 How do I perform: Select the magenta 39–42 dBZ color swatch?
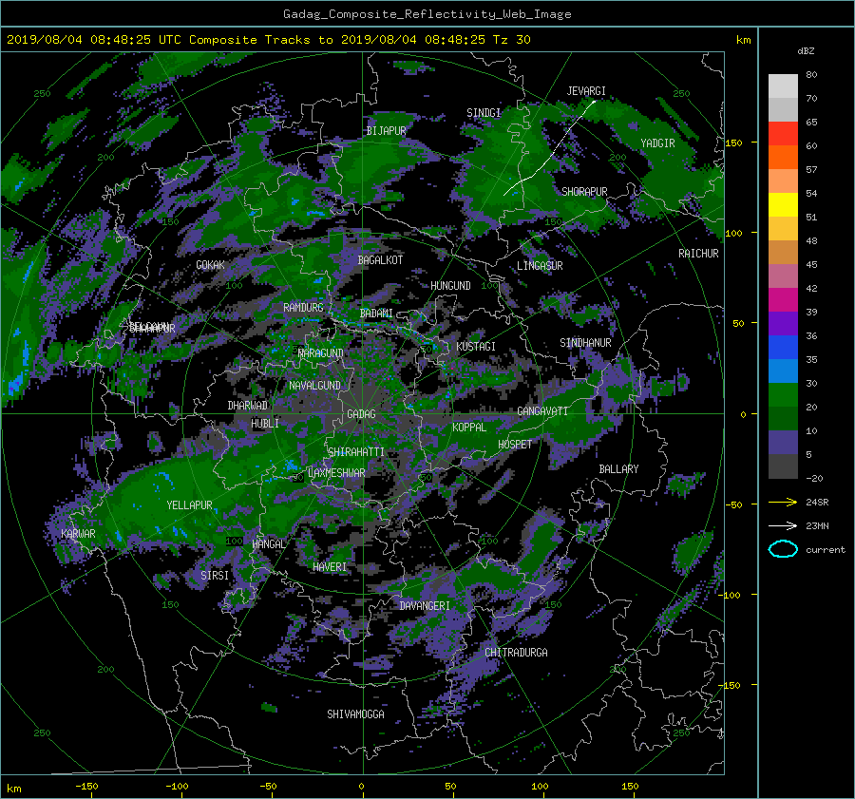(x=783, y=300)
